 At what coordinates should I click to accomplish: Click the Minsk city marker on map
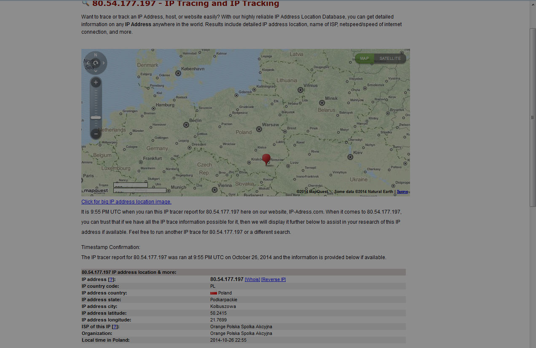tap(322, 103)
